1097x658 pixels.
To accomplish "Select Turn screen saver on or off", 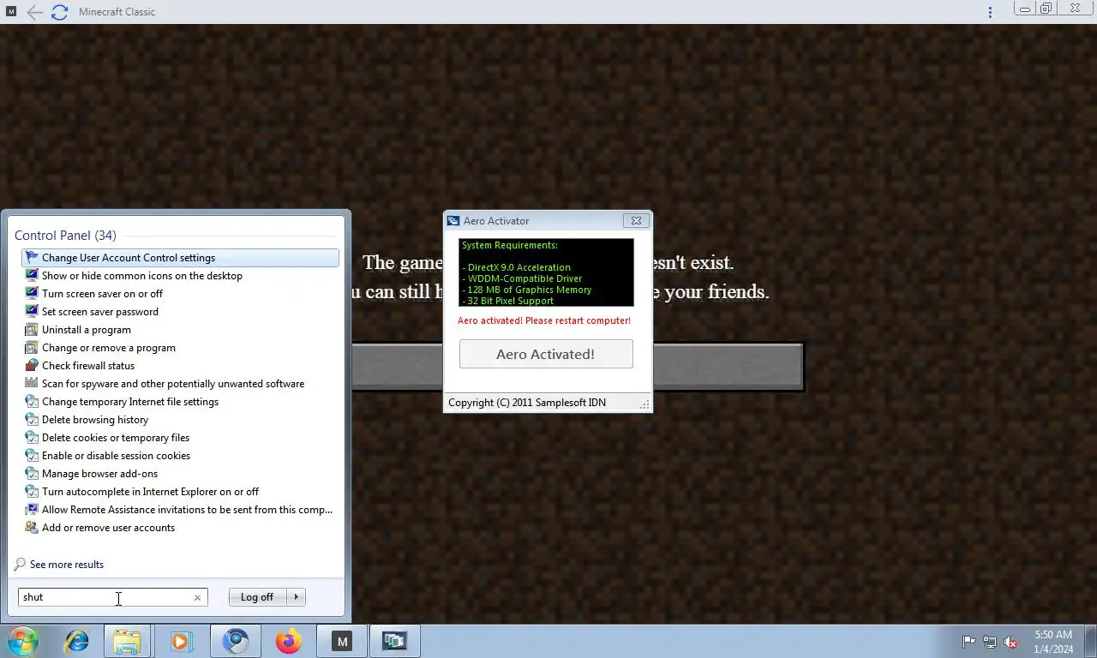I will [x=180, y=294].
